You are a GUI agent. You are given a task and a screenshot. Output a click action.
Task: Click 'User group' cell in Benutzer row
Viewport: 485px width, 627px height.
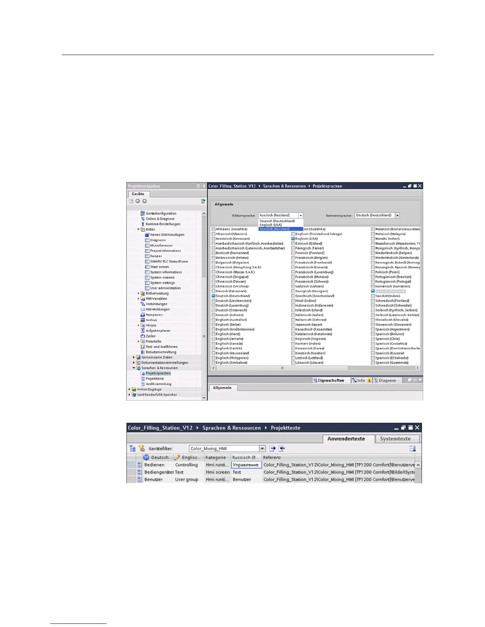pyautogui.click(x=189, y=479)
